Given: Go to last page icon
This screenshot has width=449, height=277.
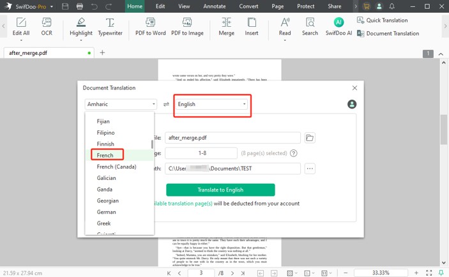Looking at the screenshot, I should [x=243, y=273].
